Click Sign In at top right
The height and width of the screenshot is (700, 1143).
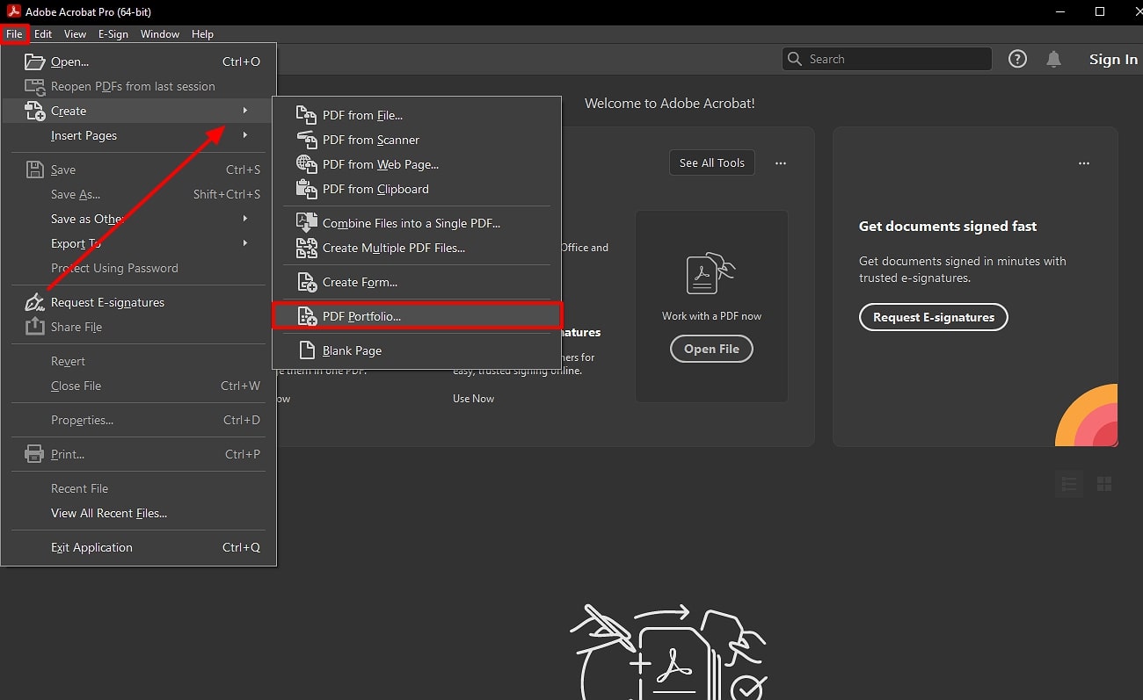[1113, 59]
